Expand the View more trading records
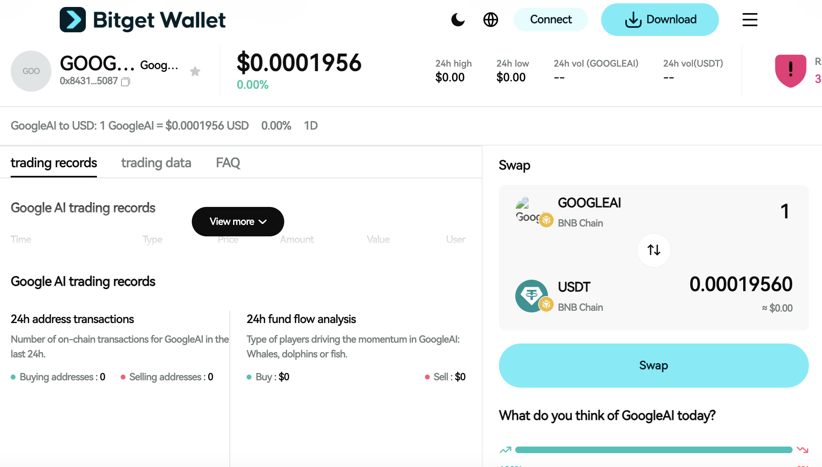The height and width of the screenshot is (467, 822). coord(238,221)
